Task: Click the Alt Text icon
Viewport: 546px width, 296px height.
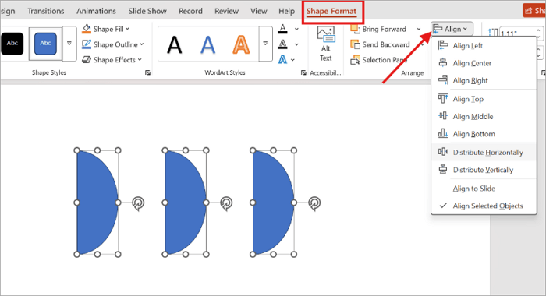Action: click(326, 35)
